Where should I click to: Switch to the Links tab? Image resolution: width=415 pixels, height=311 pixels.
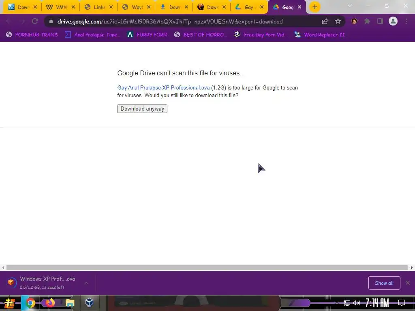click(x=100, y=7)
